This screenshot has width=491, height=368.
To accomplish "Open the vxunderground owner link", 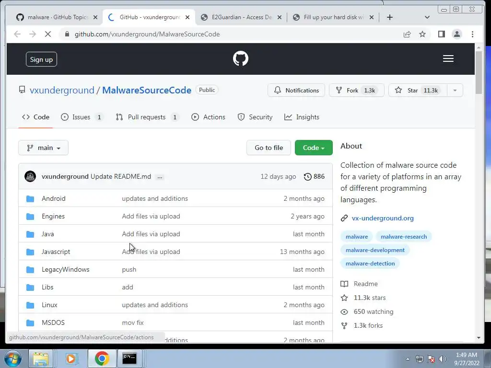I will pos(62,90).
